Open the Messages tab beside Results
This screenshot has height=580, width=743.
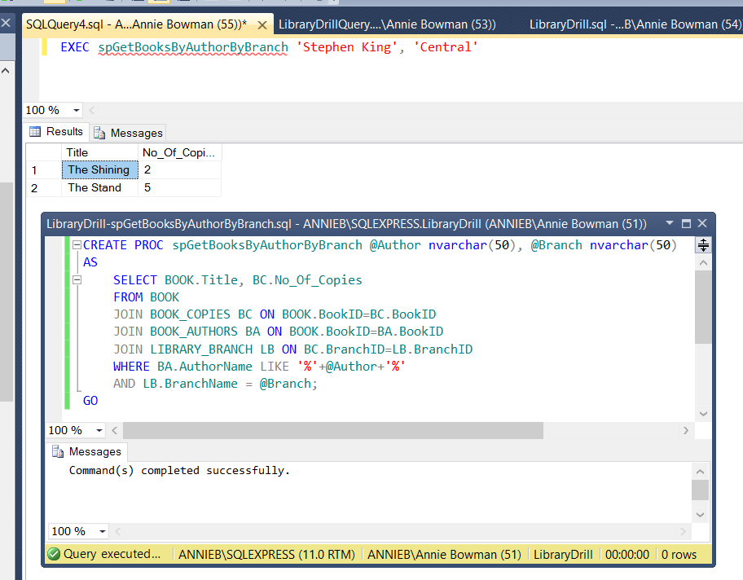coord(129,133)
